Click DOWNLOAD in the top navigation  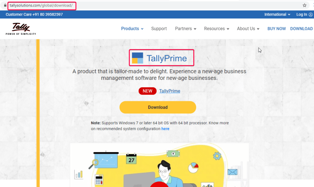(301, 29)
